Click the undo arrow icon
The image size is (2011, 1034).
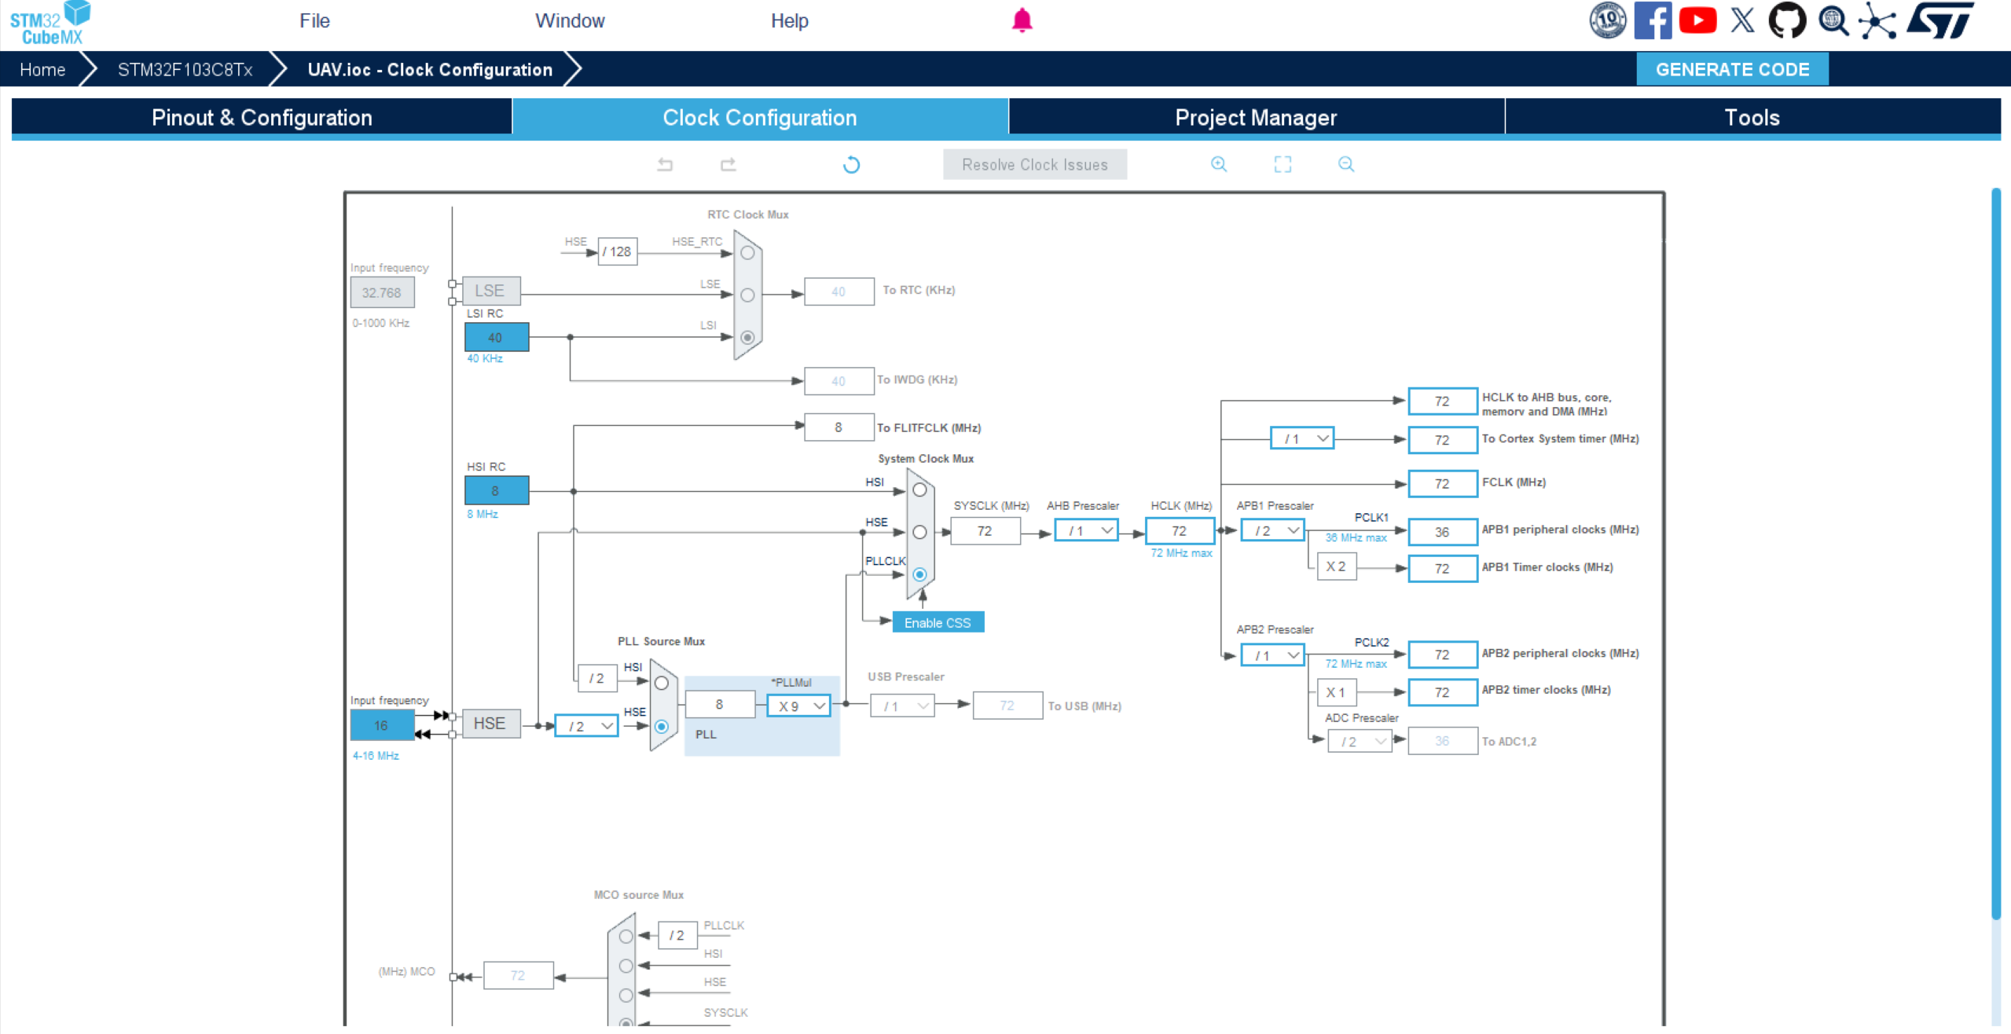665,164
